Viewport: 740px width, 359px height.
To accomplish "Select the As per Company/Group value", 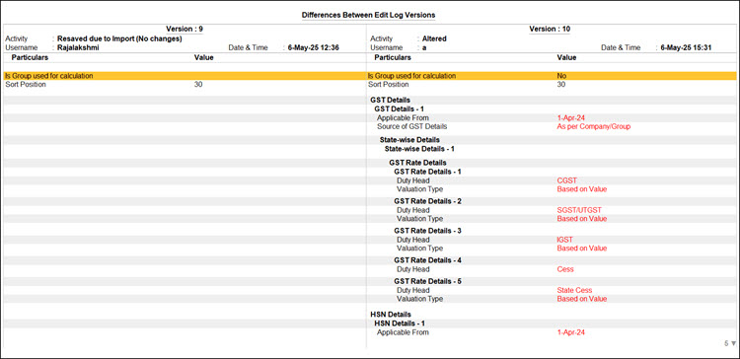I will pyautogui.click(x=594, y=126).
